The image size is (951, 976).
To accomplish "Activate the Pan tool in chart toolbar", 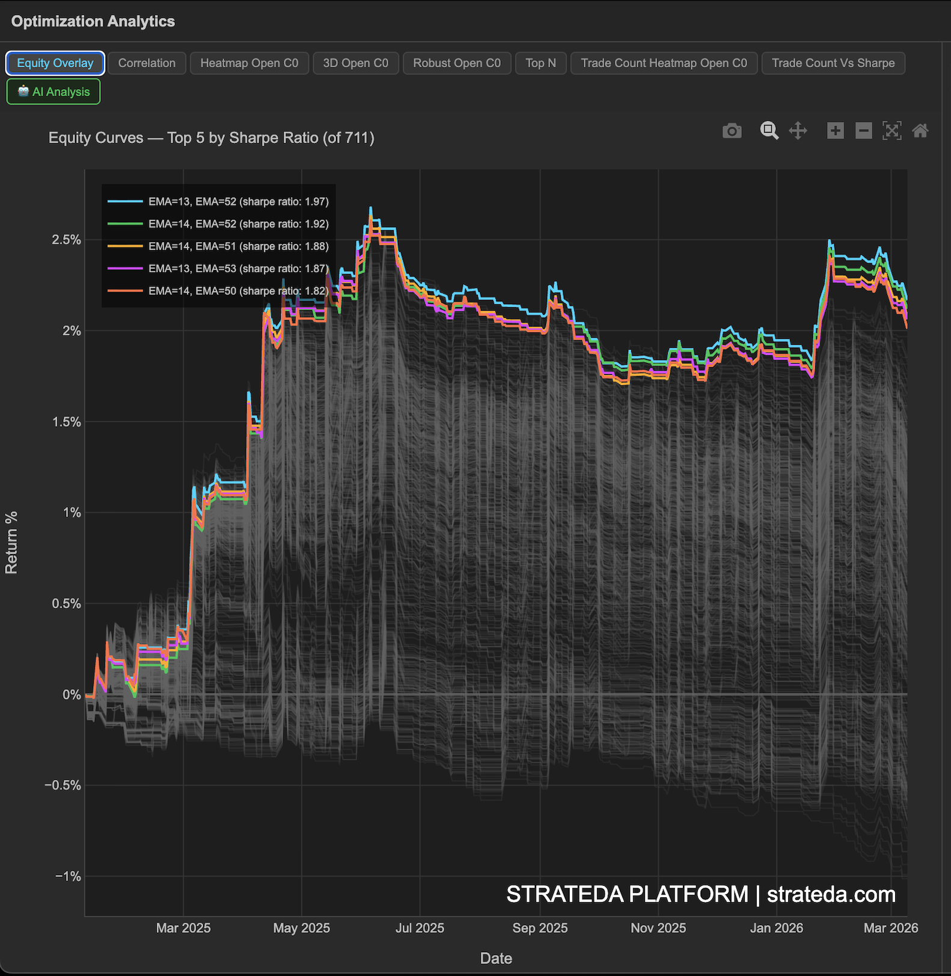I will tap(798, 130).
